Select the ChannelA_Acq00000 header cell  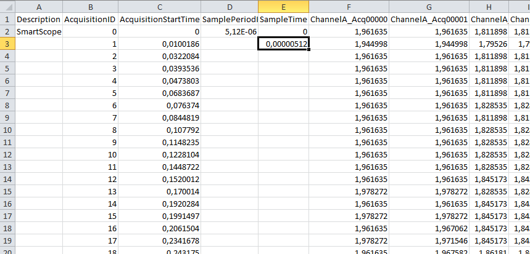tap(349, 19)
